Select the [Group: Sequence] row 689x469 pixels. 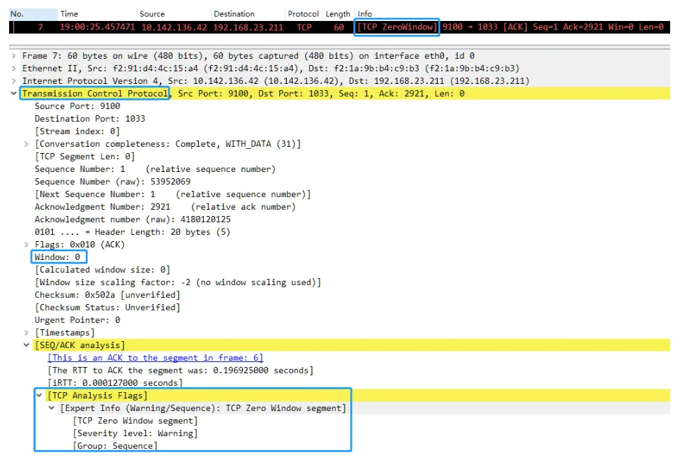(115, 446)
